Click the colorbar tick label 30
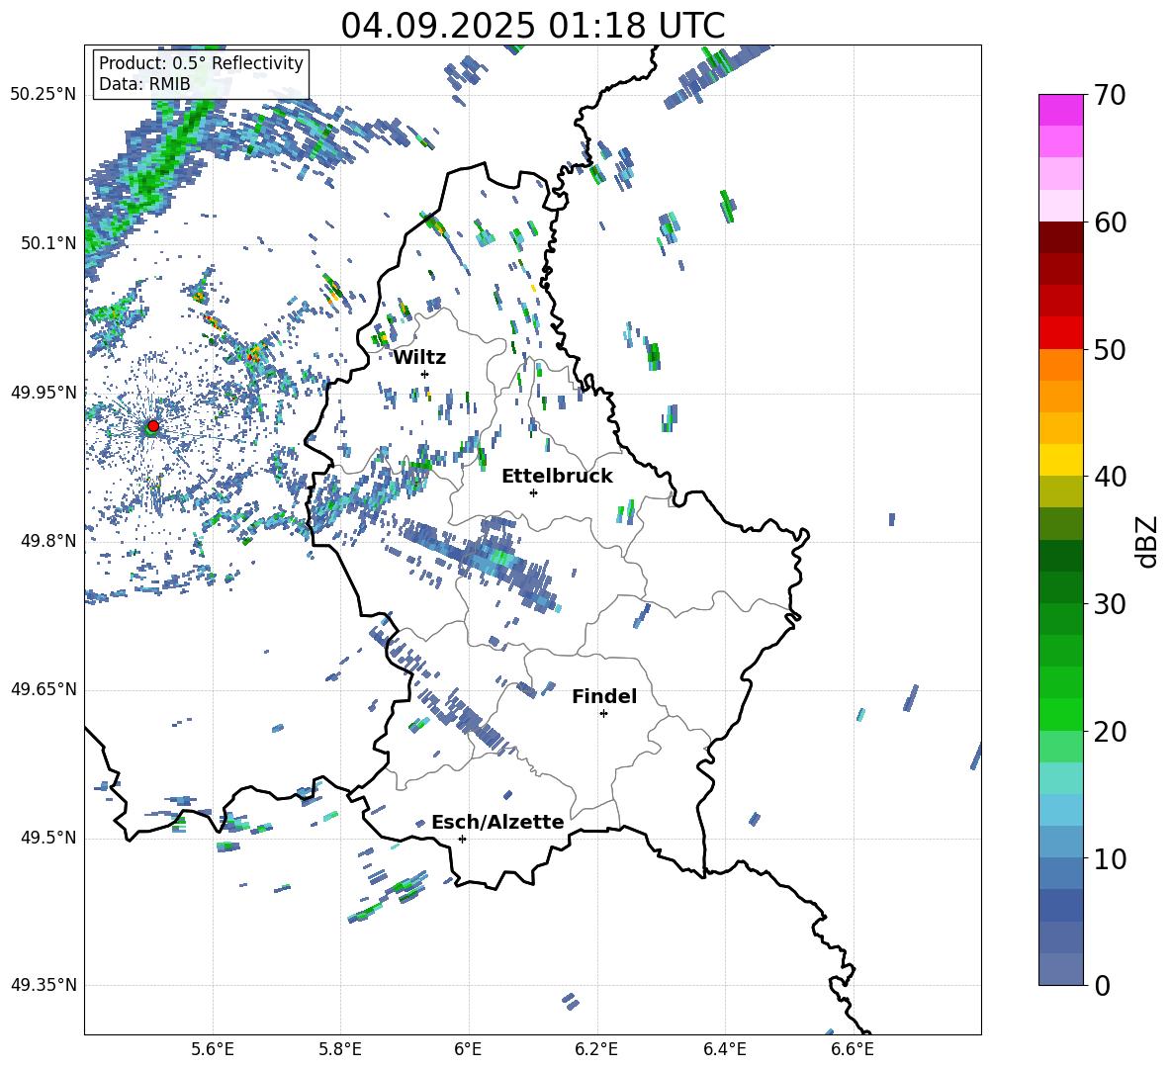 tap(1110, 604)
